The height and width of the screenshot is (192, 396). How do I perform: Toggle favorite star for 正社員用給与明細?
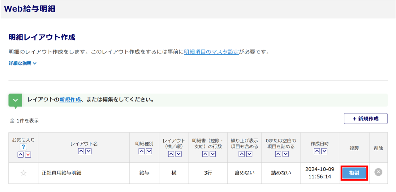pos(24,173)
